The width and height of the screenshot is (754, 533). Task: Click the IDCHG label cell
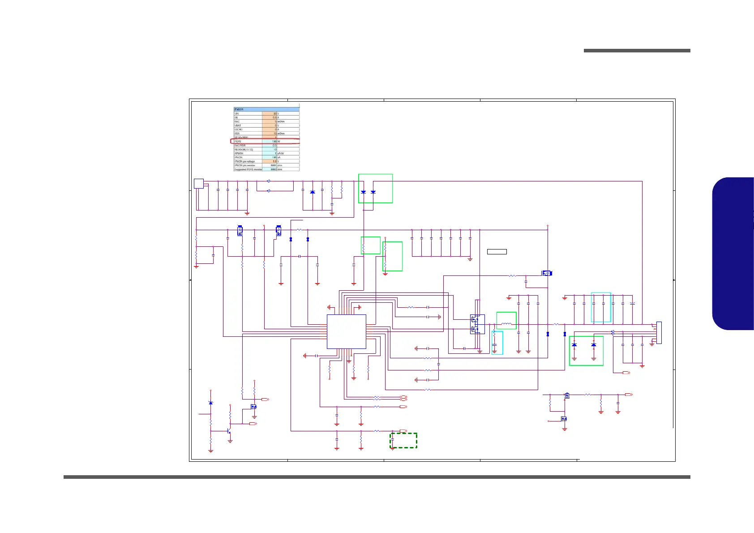tap(248, 129)
